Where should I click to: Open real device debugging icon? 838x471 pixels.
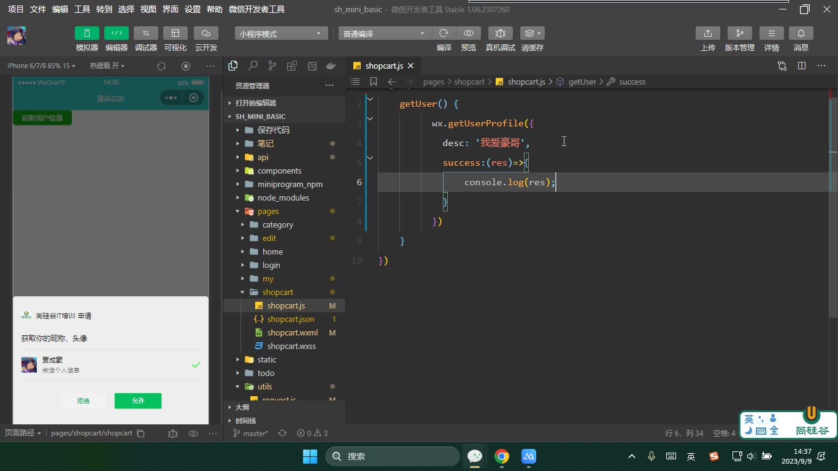pyautogui.click(x=501, y=33)
